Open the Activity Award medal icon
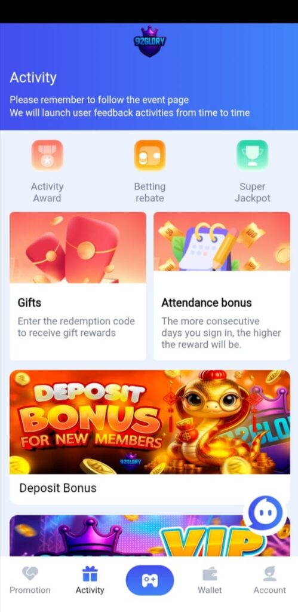Screen dimensions: 298x612 coord(47,155)
